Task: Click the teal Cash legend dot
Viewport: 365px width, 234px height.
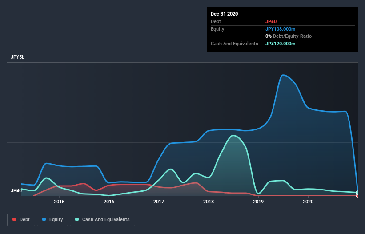Action: (77, 219)
